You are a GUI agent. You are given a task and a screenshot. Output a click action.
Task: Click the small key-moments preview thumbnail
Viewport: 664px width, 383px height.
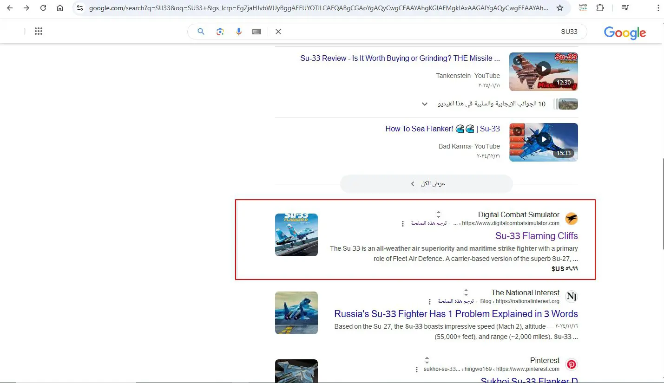pos(568,104)
